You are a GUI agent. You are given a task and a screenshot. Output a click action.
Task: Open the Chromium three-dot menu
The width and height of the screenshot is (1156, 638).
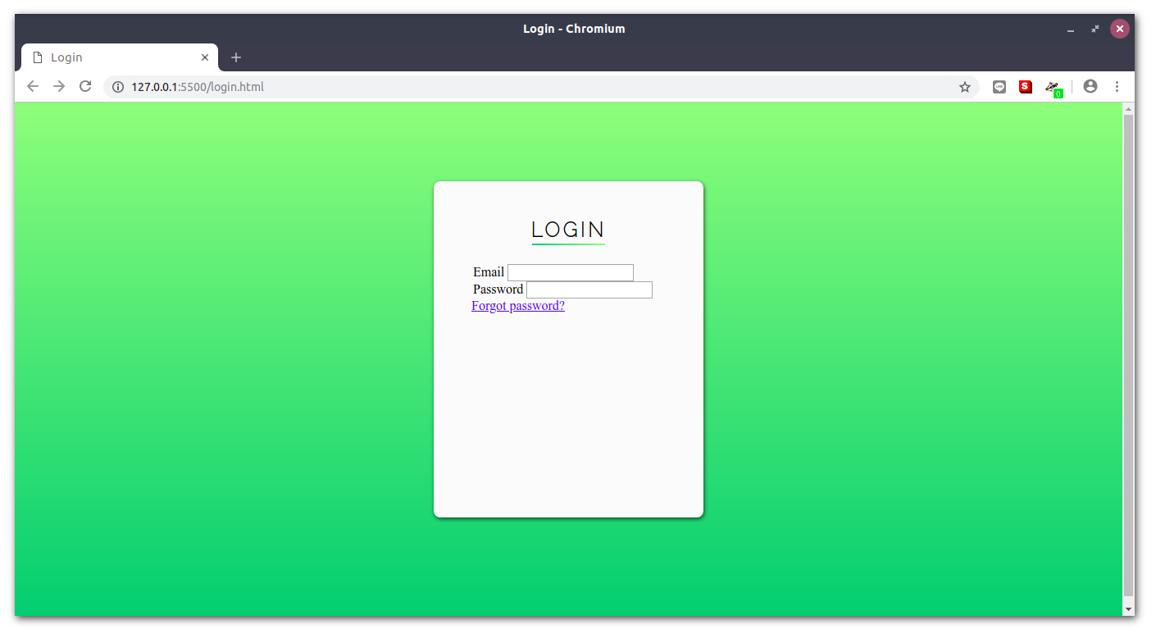tap(1117, 86)
